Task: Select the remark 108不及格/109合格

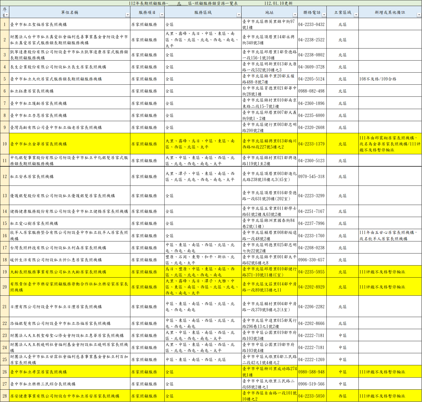Action: [390, 79]
